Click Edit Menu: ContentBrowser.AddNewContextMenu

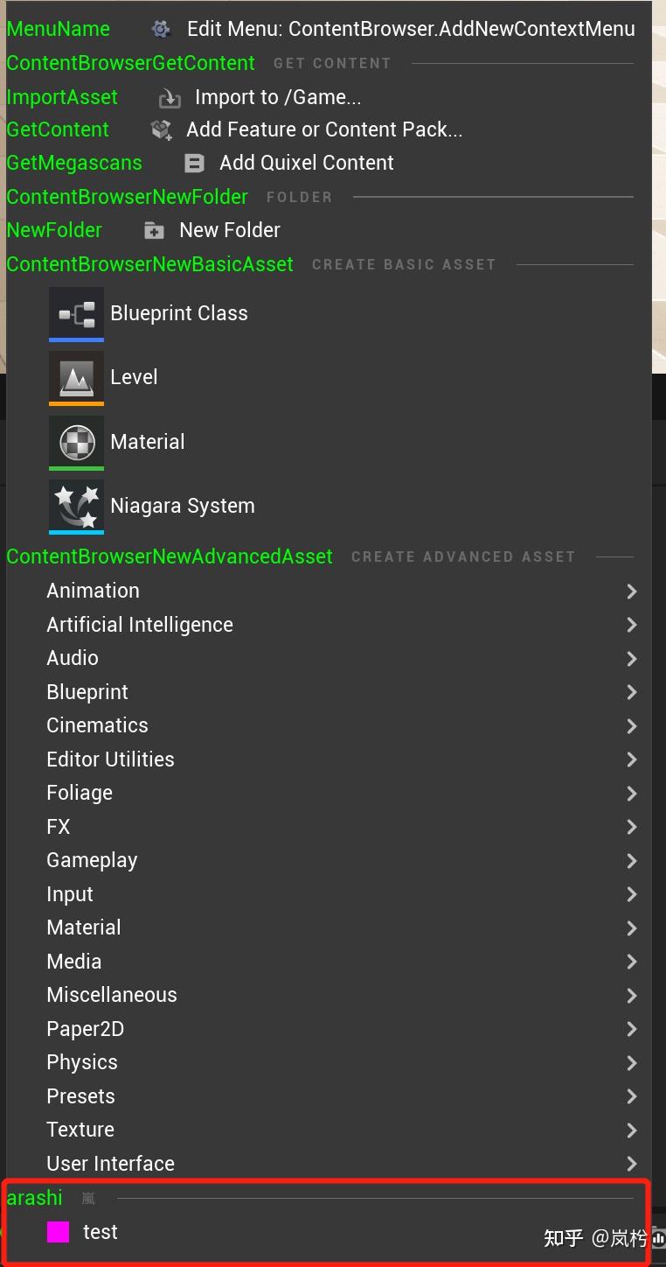[411, 29]
